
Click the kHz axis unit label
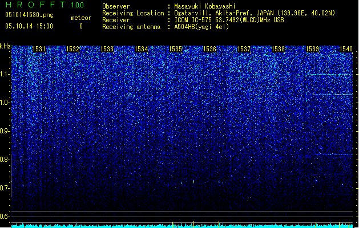click(x=5, y=46)
